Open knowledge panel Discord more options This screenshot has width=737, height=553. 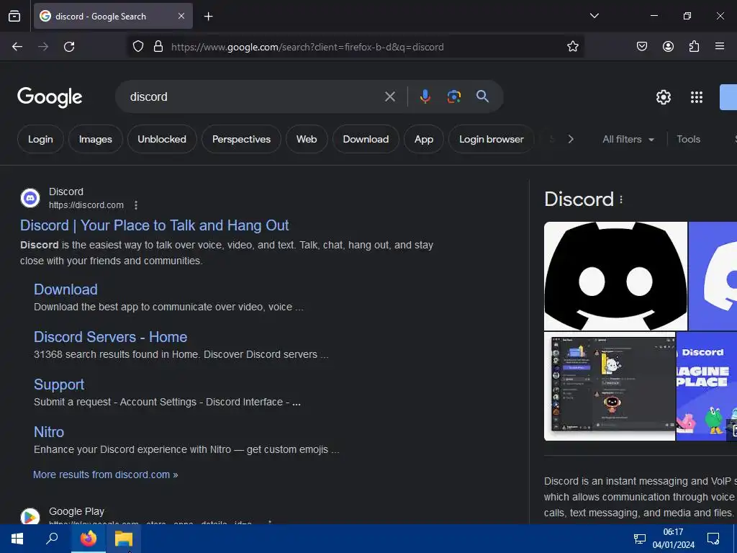pyautogui.click(x=621, y=199)
